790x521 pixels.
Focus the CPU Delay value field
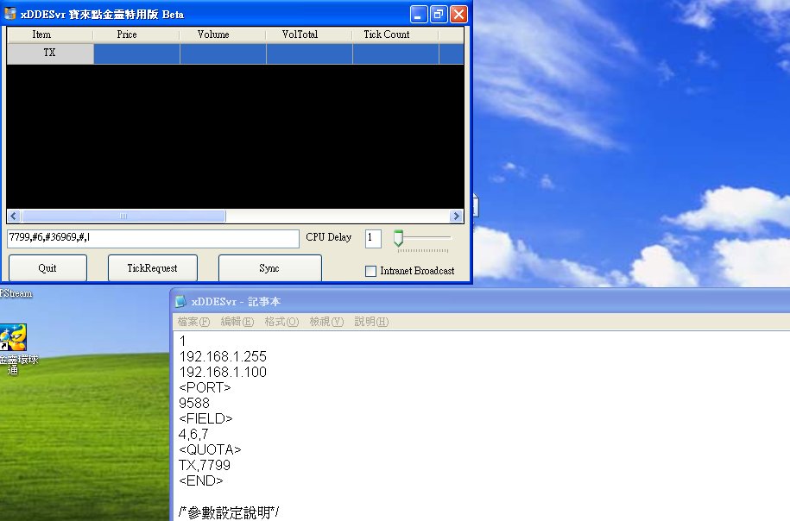pos(373,238)
